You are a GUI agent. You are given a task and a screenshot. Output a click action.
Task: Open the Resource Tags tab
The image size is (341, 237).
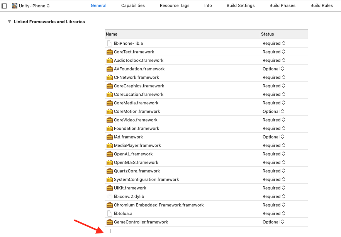175,6
